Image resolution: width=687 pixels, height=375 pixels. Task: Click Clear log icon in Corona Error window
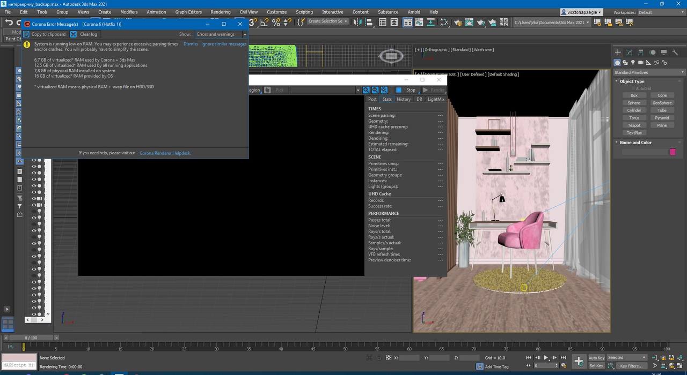click(x=74, y=34)
